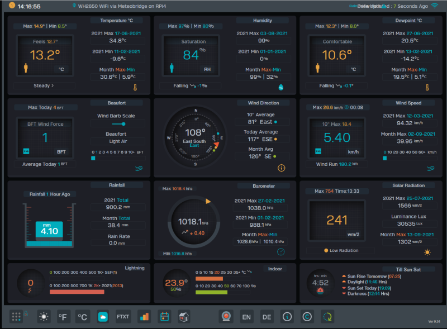Open the apps grid icon at bottom left

pos(16,317)
